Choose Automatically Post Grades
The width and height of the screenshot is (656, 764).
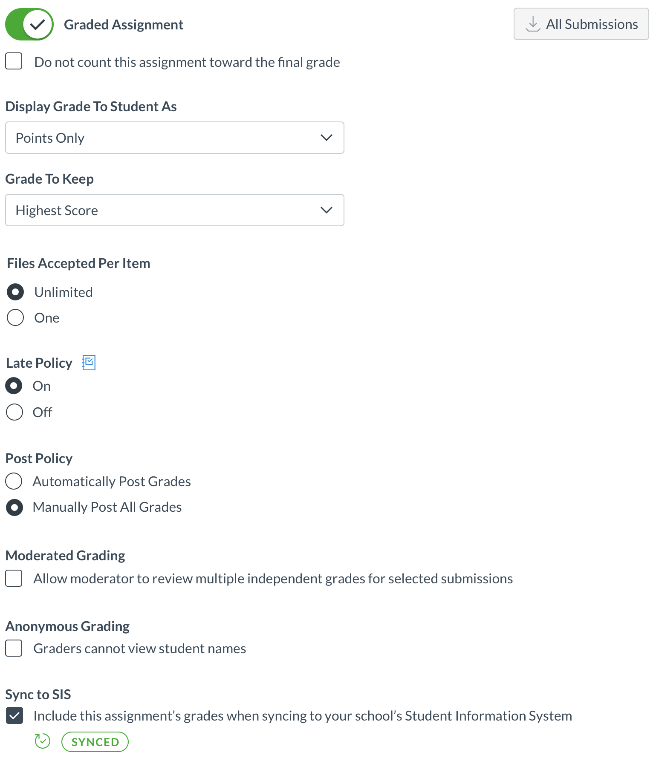(x=14, y=481)
